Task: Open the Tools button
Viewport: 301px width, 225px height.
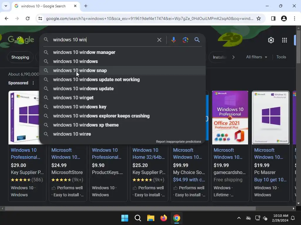Action: click(x=281, y=57)
